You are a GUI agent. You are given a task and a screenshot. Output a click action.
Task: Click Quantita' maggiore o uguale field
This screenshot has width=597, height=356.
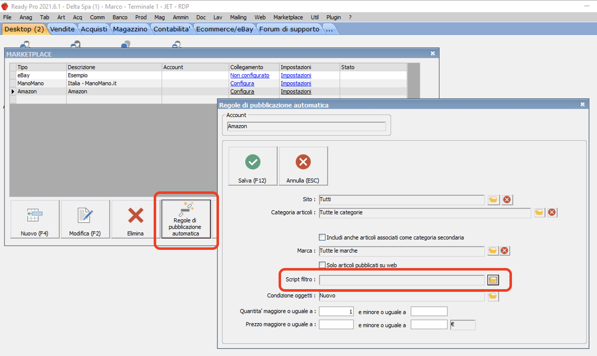point(336,311)
